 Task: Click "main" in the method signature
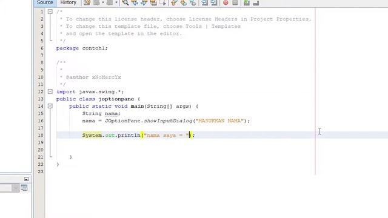138,107
